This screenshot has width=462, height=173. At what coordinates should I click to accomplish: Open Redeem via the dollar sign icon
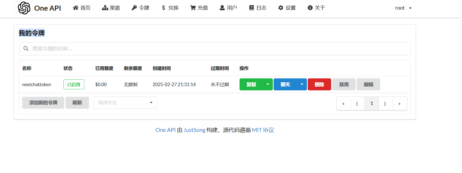(x=164, y=8)
